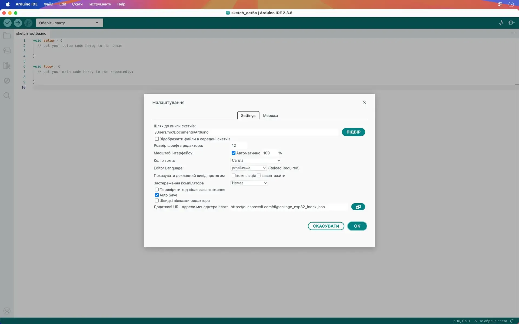519x324 pixels.
Task: Open the Serial Plotter icon
Action: click(x=501, y=23)
